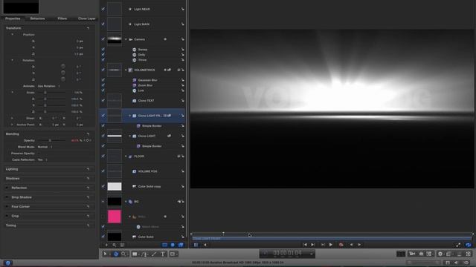Toggle the Gaussian Blur filter checkbox

pos(103,80)
